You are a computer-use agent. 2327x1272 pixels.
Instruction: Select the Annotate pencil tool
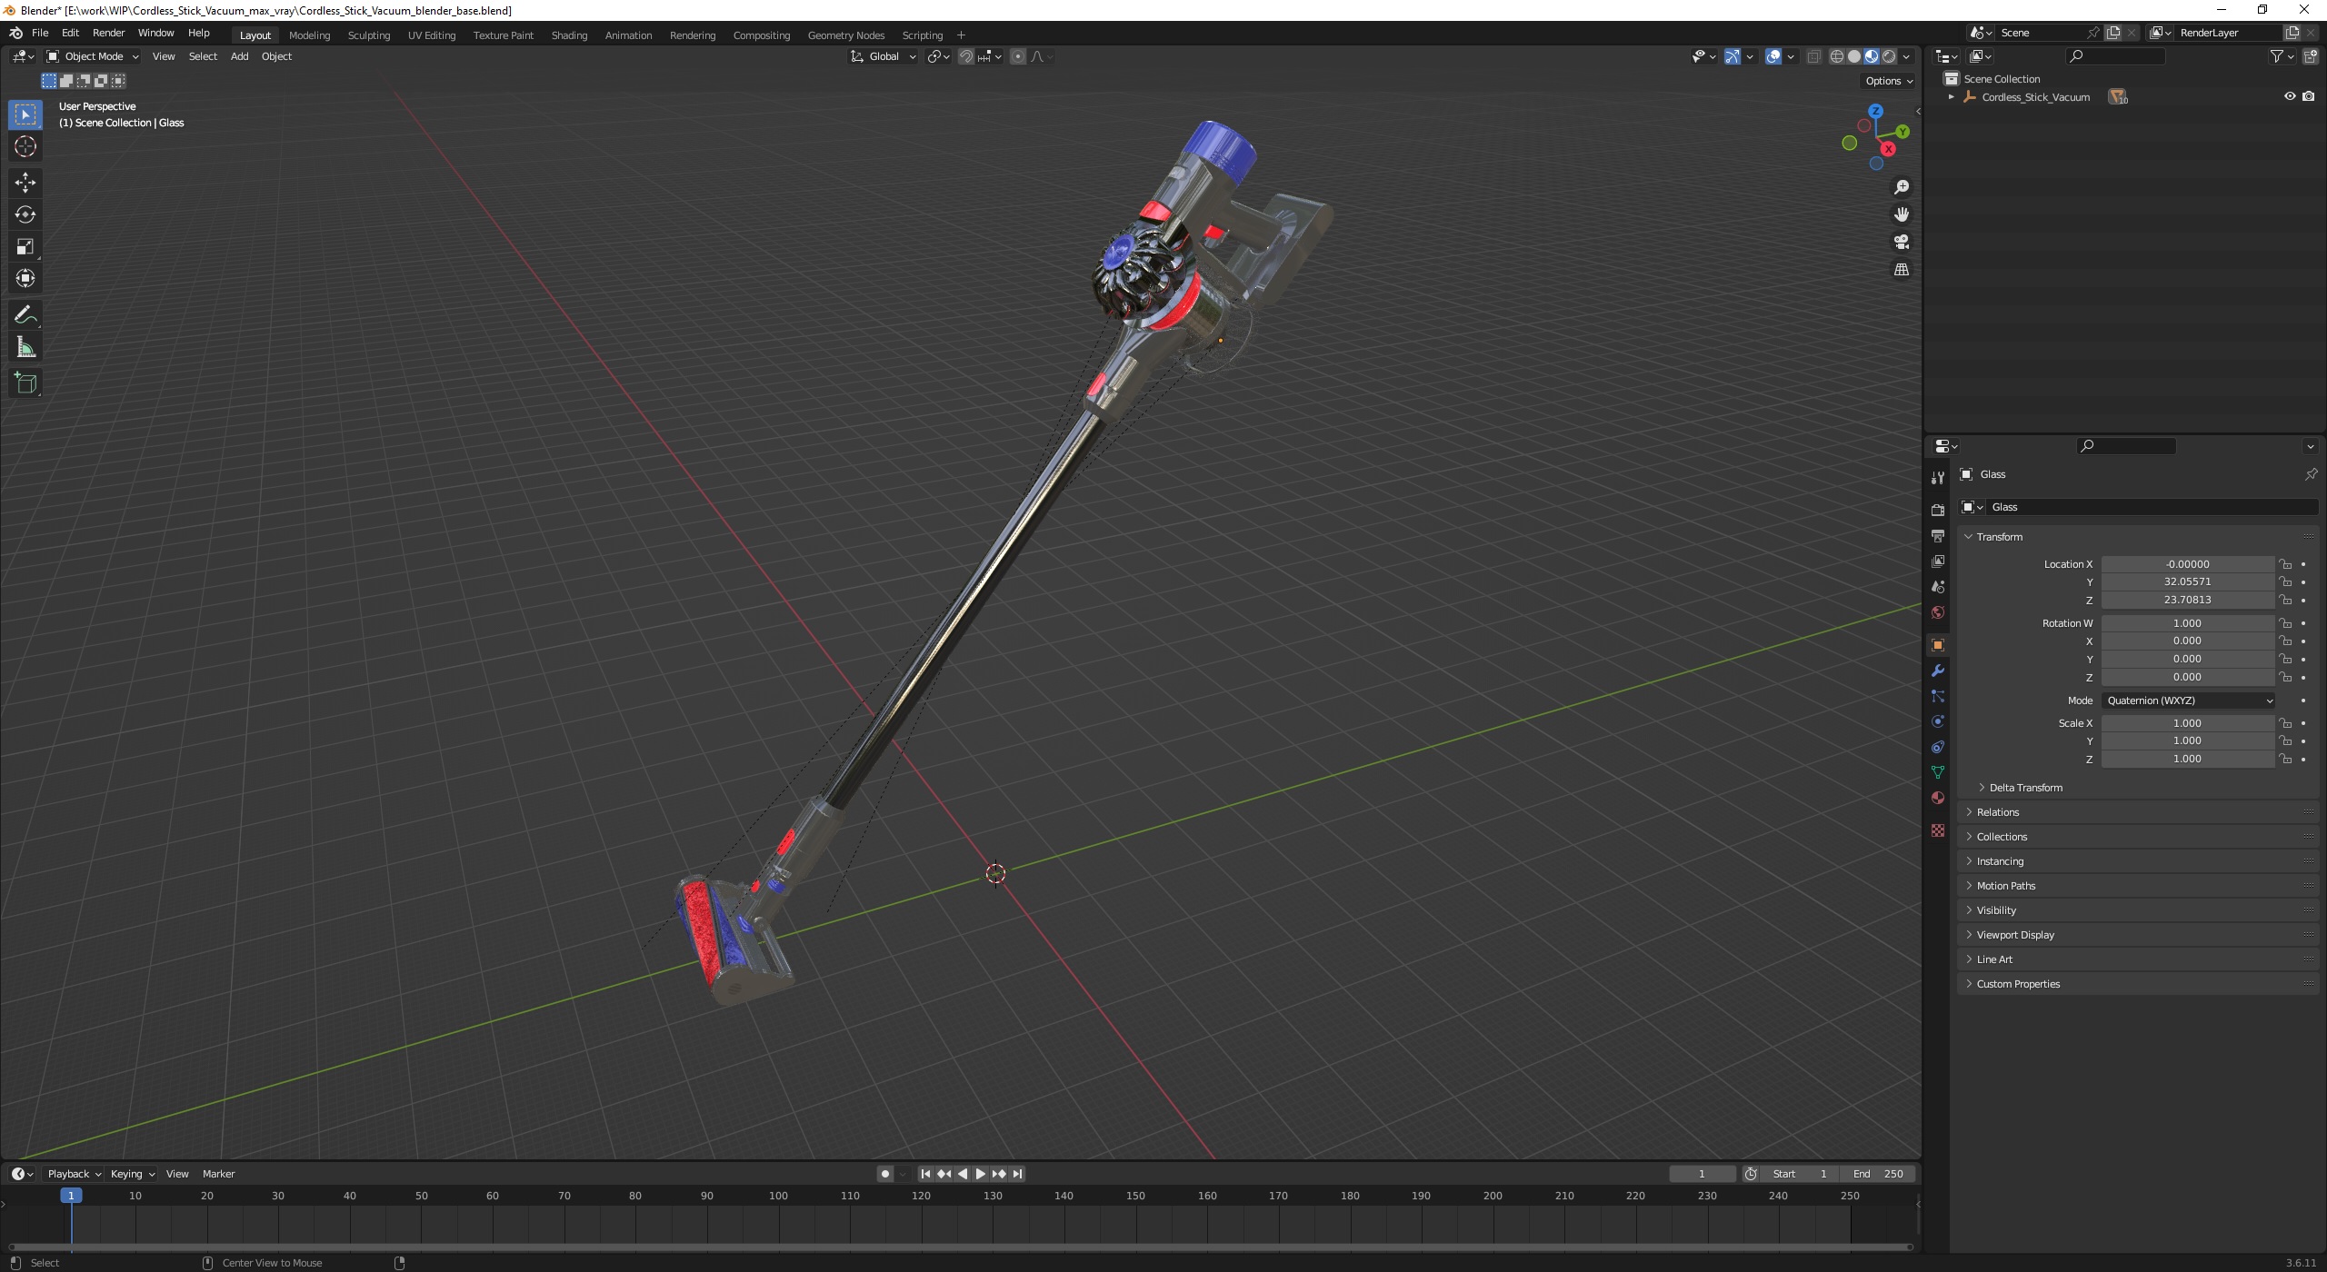click(x=25, y=315)
